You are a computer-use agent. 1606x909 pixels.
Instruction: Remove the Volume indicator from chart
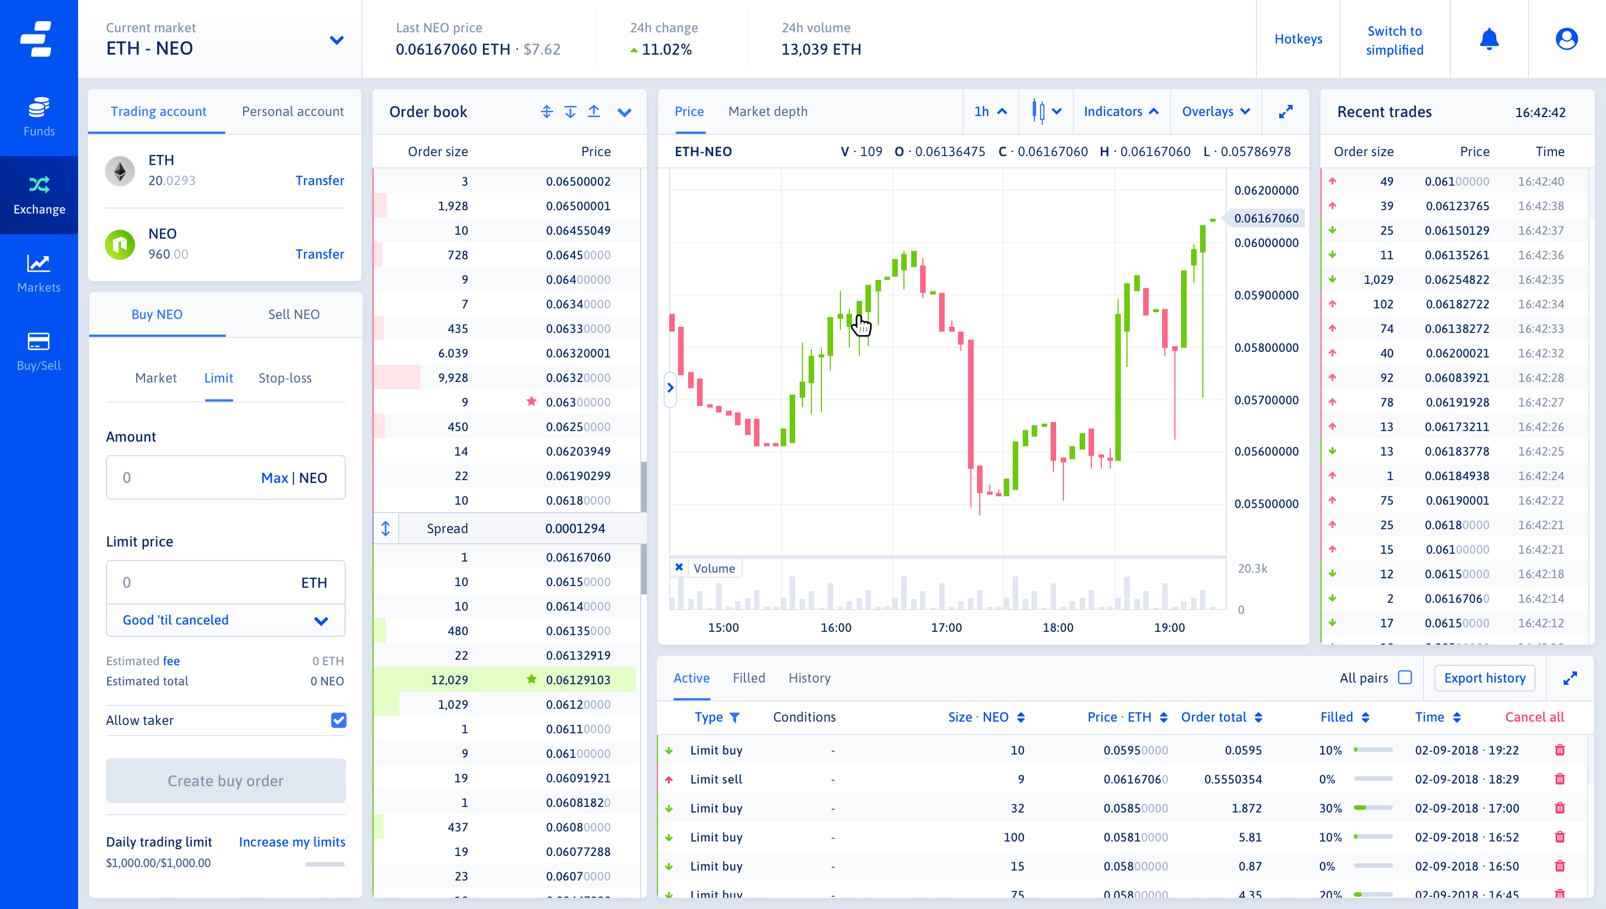pyautogui.click(x=679, y=568)
